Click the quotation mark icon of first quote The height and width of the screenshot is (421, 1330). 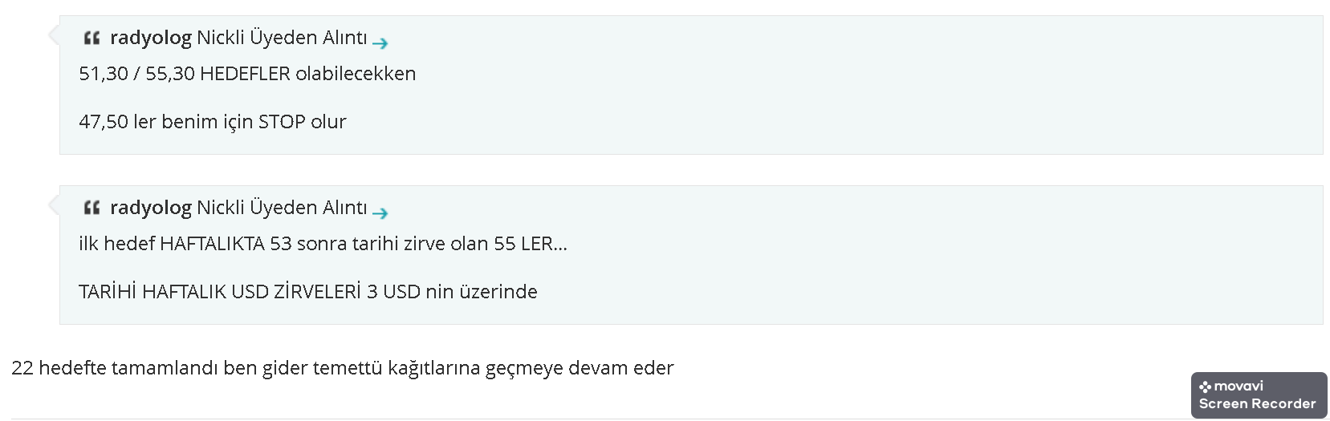tap(92, 38)
